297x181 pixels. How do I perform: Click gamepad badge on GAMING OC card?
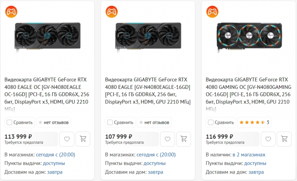point(213,11)
